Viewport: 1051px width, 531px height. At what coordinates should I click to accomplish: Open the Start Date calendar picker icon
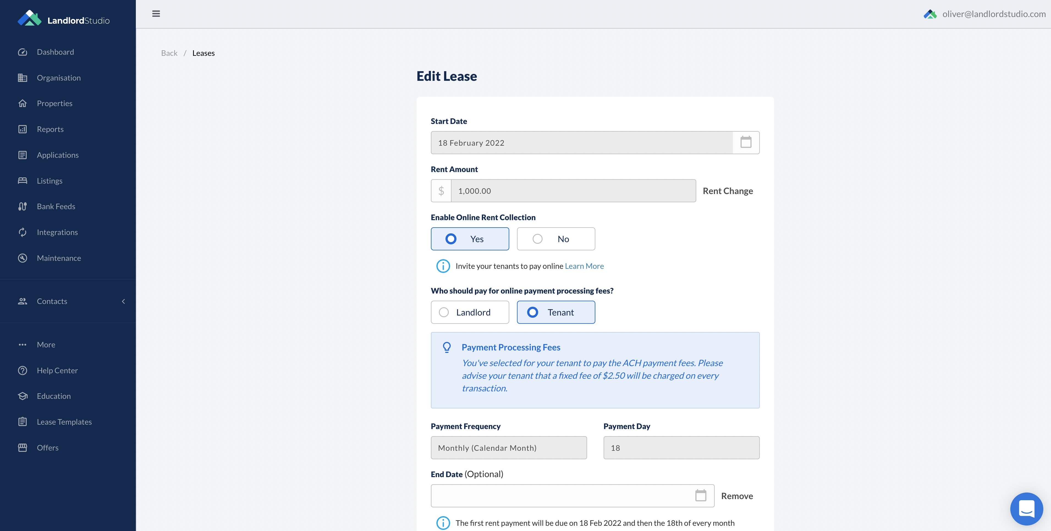click(x=746, y=142)
